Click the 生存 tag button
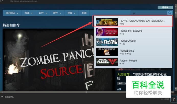The height and width of the screenshot is (104, 177). click(120, 83)
